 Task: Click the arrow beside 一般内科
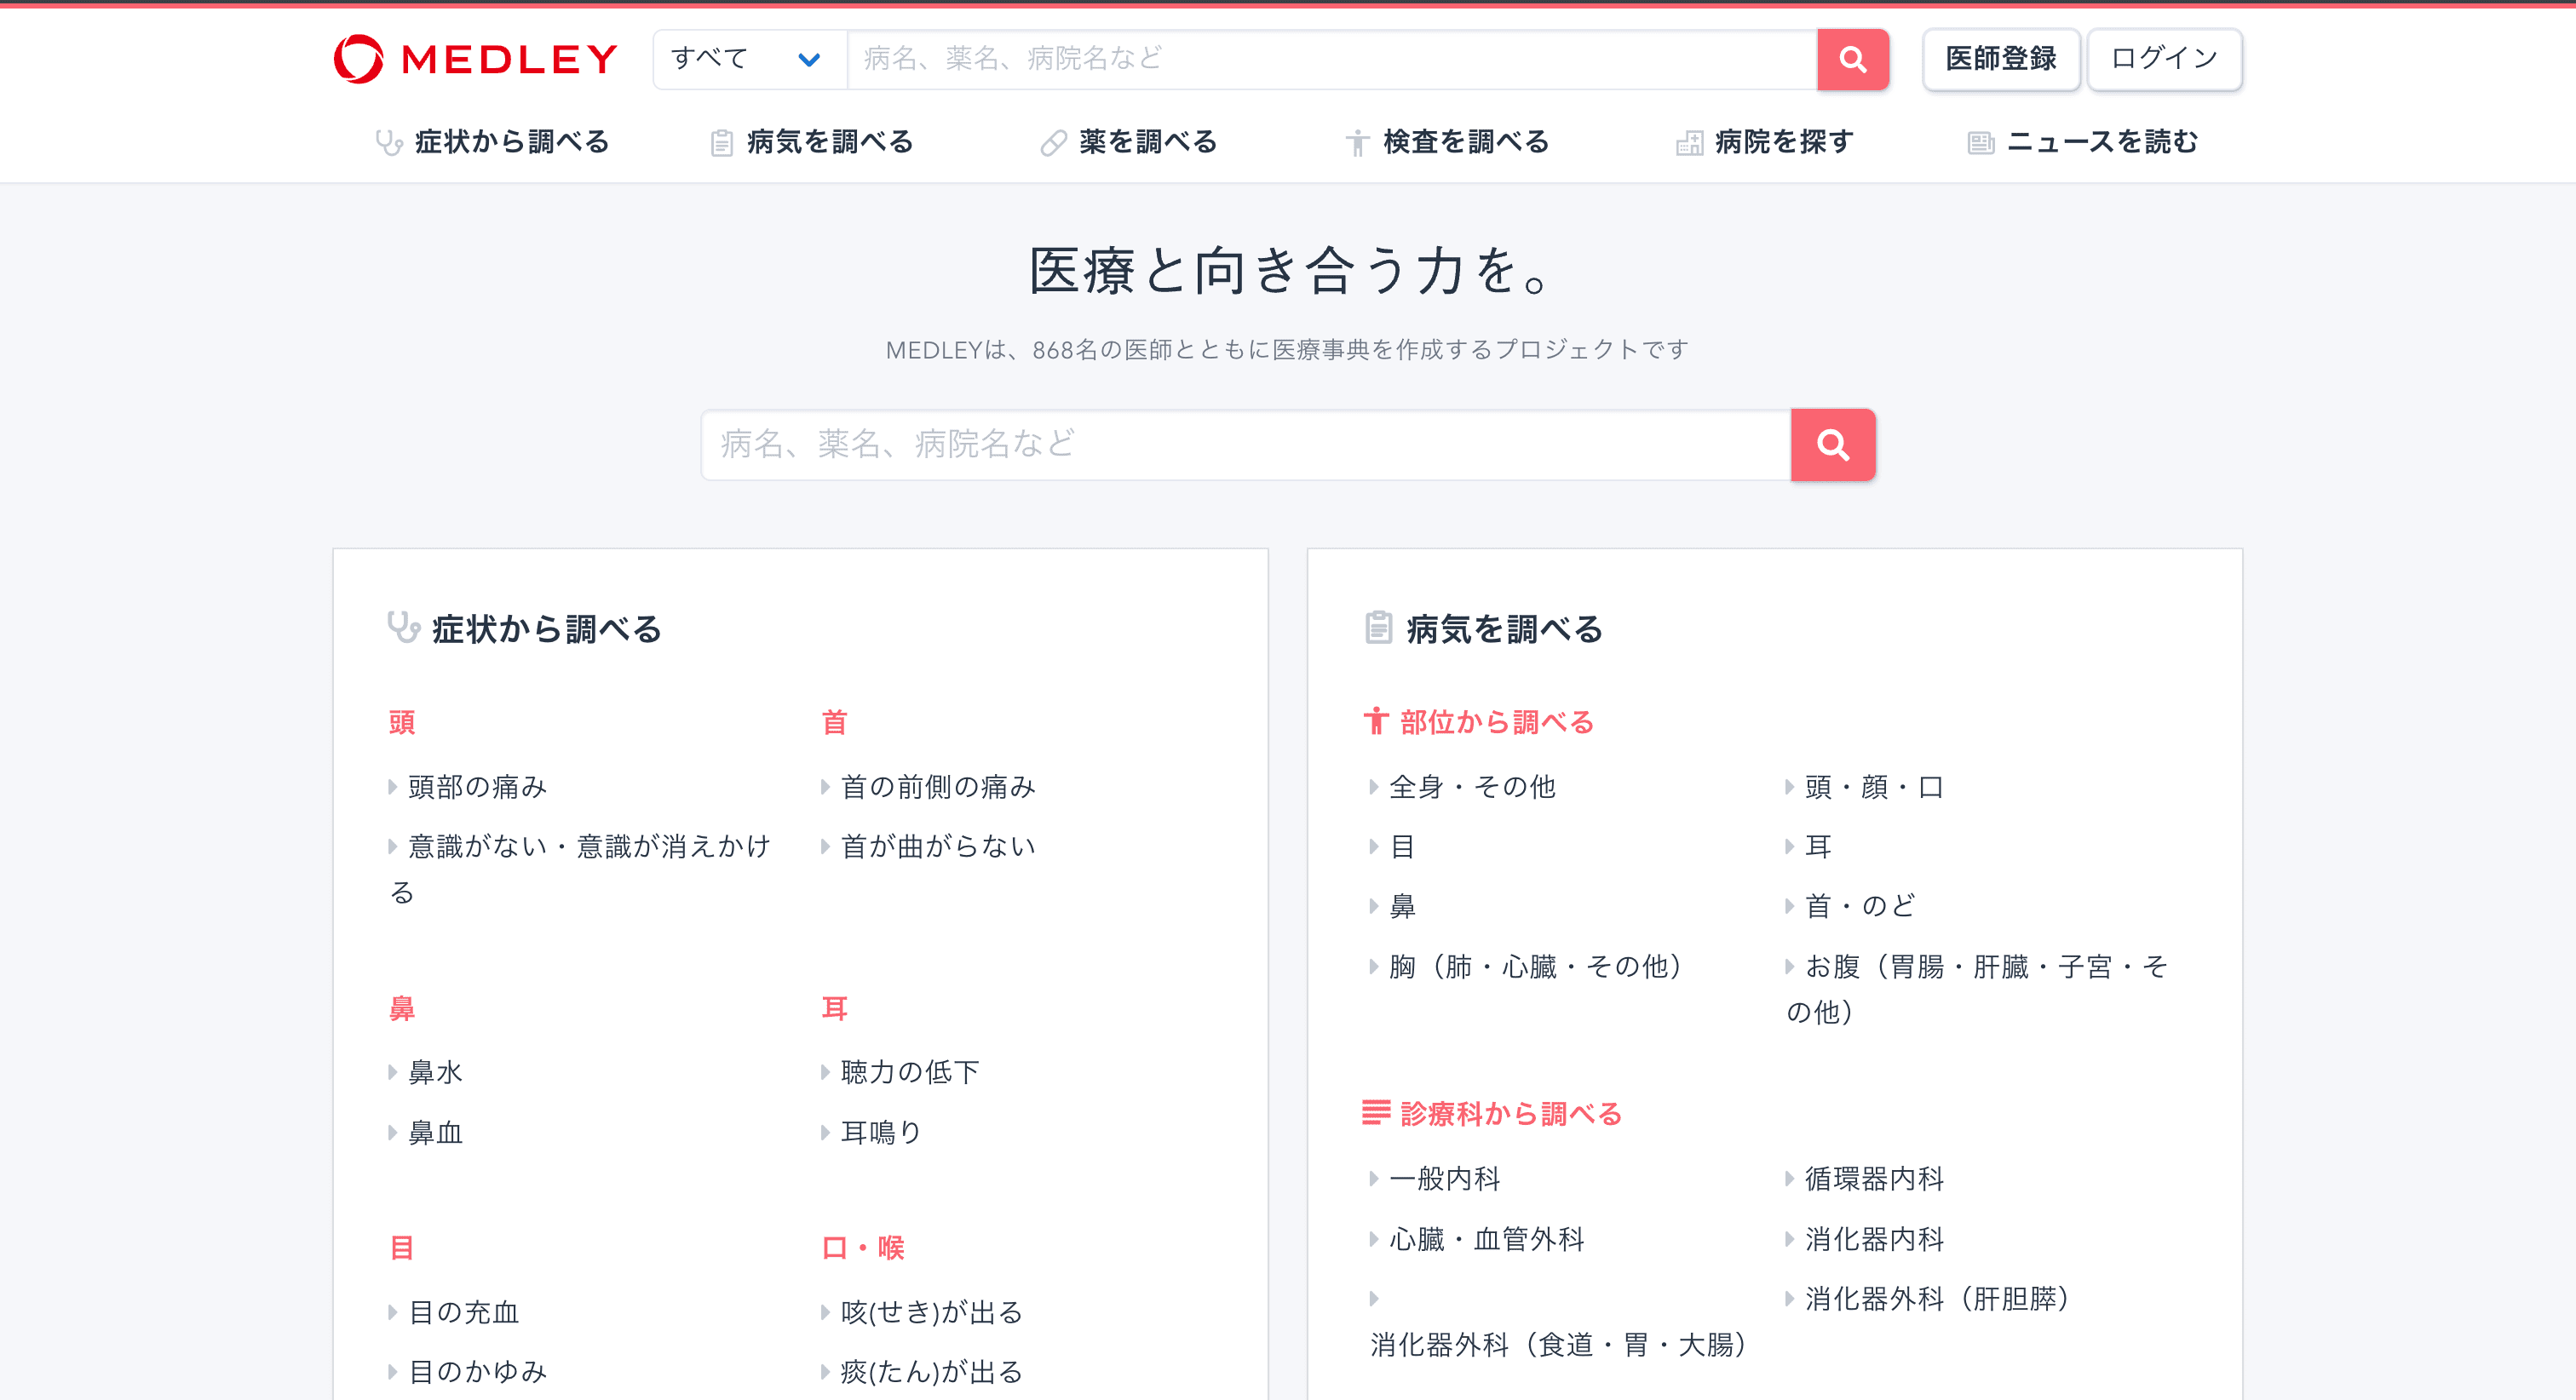1373,1179
